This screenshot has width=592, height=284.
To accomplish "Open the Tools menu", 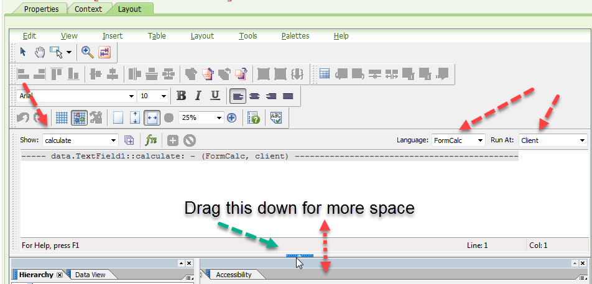I will [x=248, y=36].
